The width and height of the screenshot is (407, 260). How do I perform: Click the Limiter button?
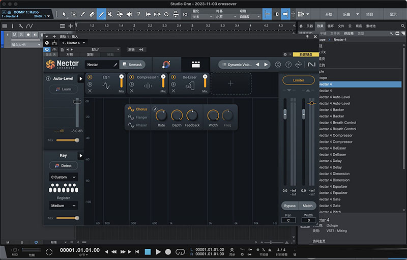point(298,80)
